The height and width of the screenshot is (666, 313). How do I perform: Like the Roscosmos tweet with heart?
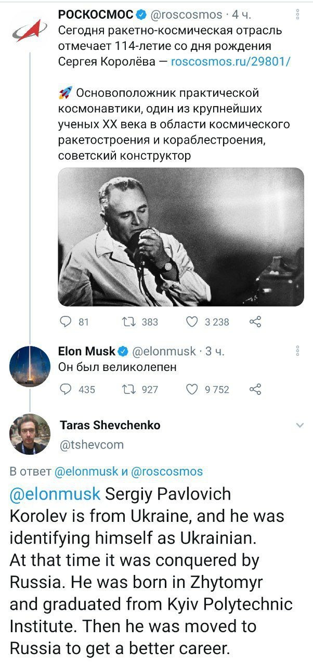click(x=192, y=322)
